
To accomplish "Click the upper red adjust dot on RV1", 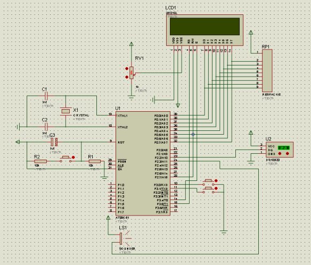I will [x=127, y=69].
